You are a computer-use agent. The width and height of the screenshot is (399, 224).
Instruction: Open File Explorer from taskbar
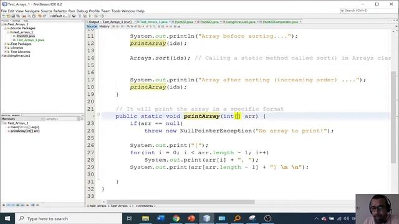click(145, 218)
